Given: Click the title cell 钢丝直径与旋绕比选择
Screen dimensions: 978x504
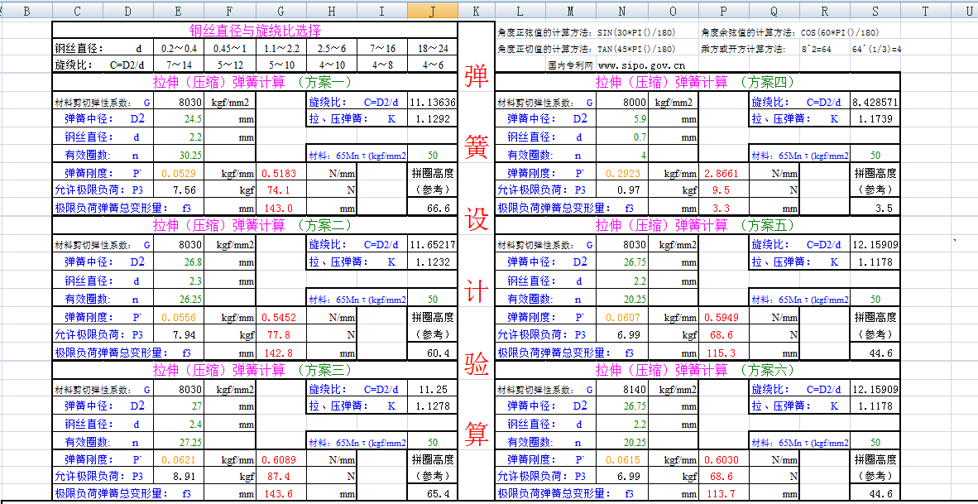Looking at the screenshot, I should click(255, 31).
